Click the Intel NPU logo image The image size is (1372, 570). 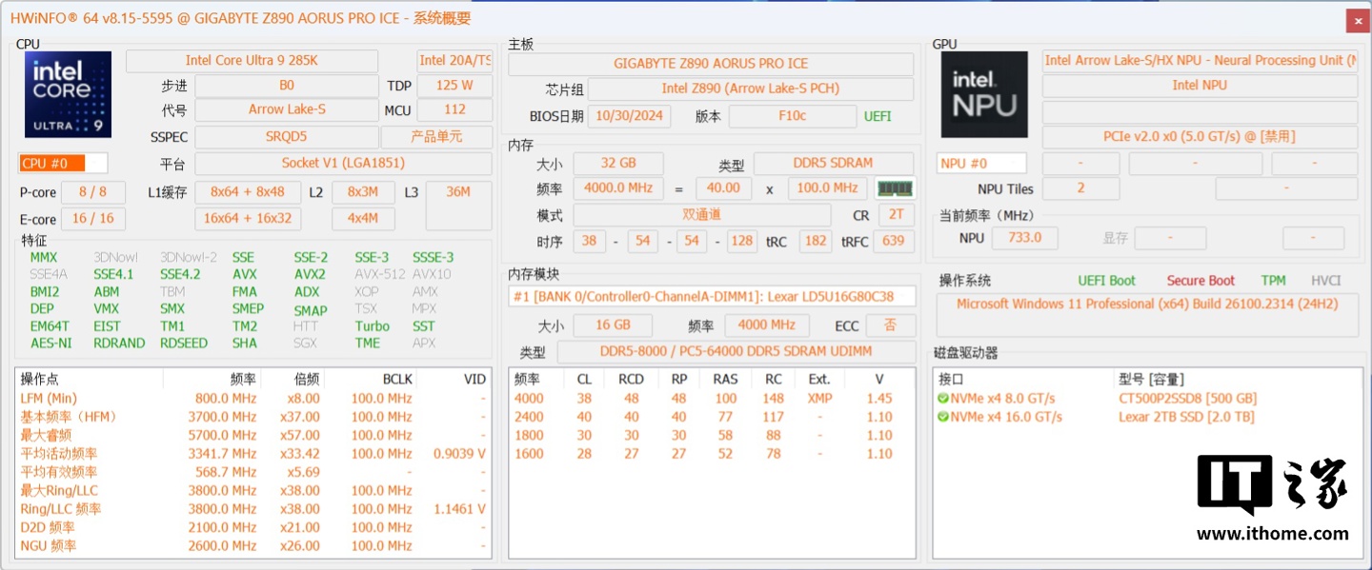[x=984, y=94]
